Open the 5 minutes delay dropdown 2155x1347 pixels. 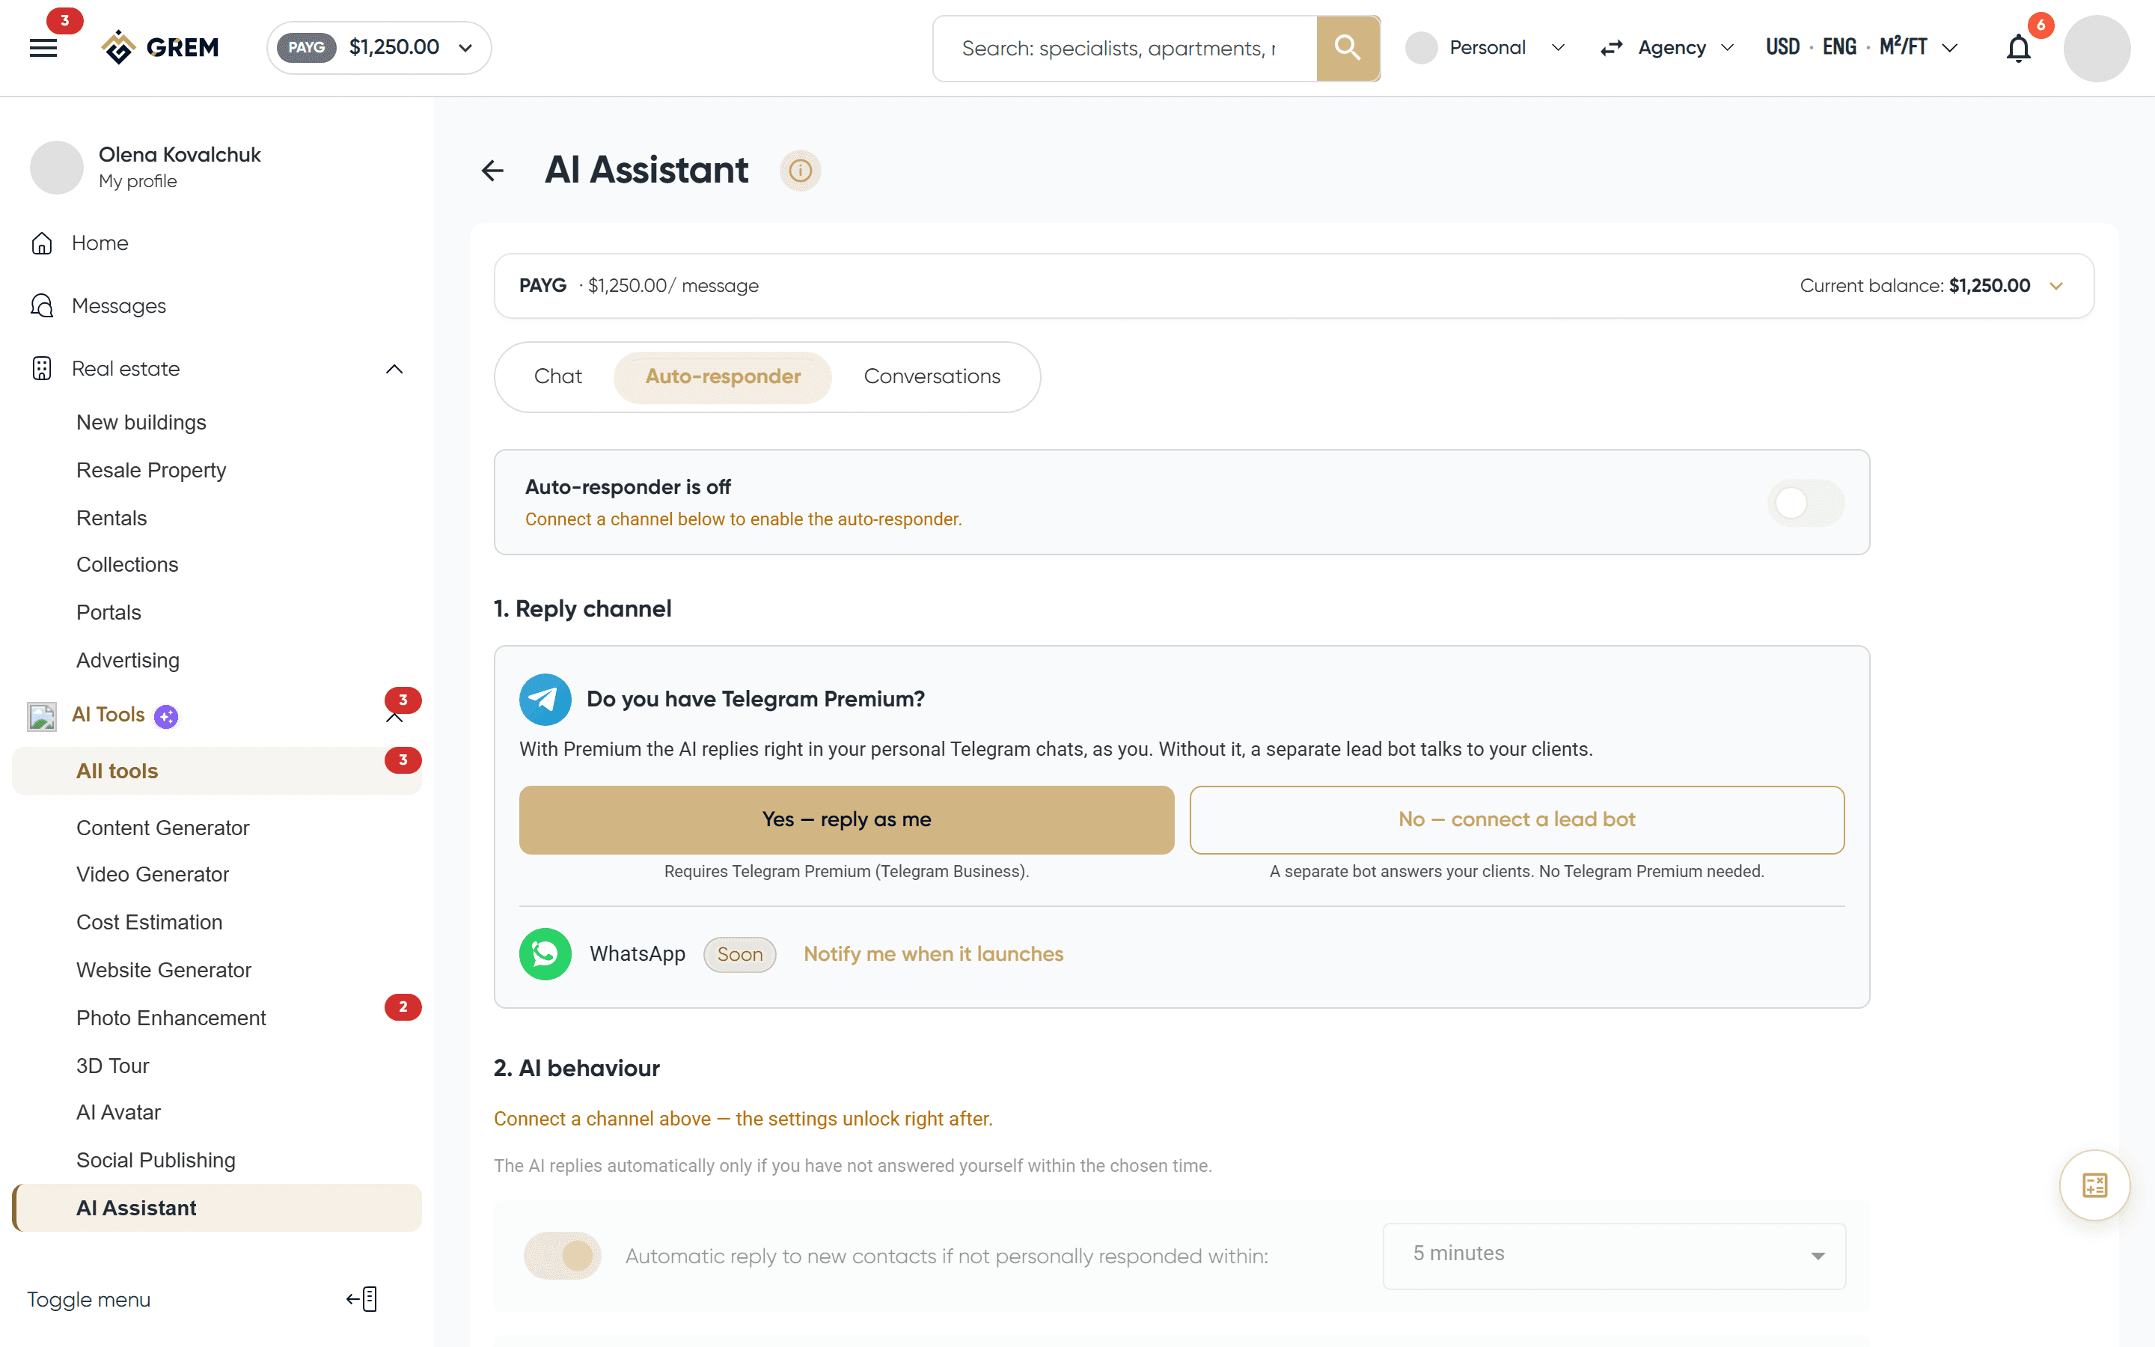click(1613, 1255)
